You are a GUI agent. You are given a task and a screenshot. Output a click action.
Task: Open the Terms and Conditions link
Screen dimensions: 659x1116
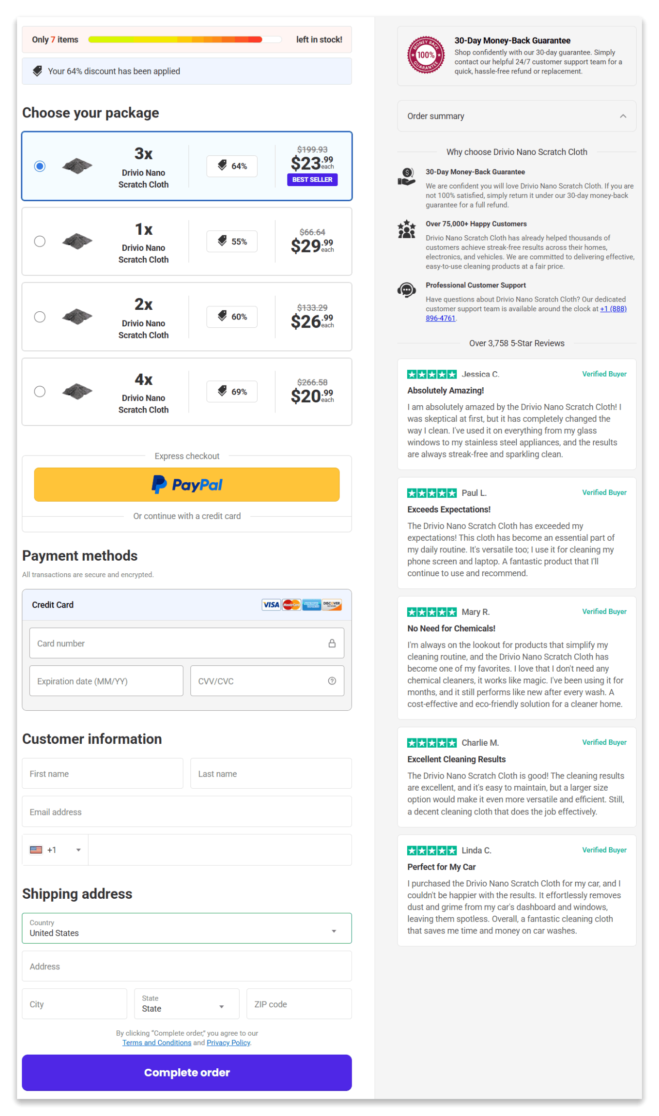pos(157,1042)
